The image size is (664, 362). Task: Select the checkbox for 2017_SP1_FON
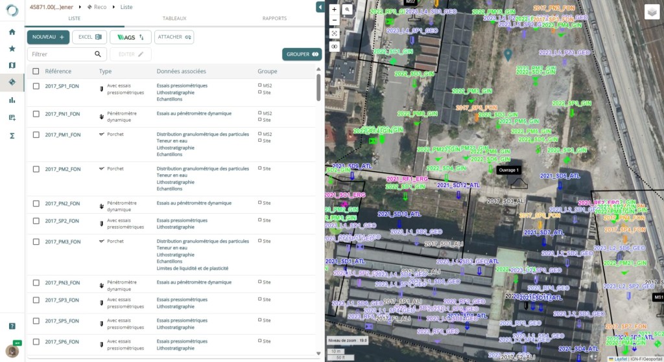coord(36,86)
